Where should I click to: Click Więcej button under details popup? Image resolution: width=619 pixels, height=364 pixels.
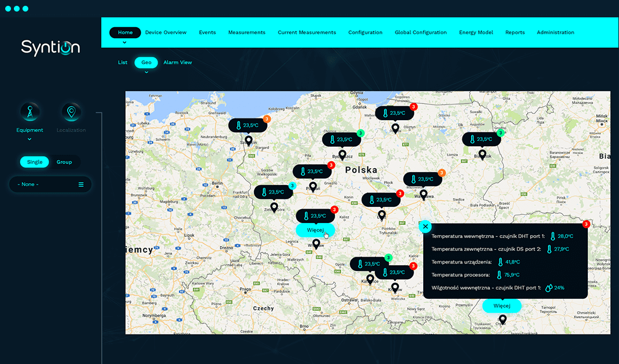tap(502, 306)
